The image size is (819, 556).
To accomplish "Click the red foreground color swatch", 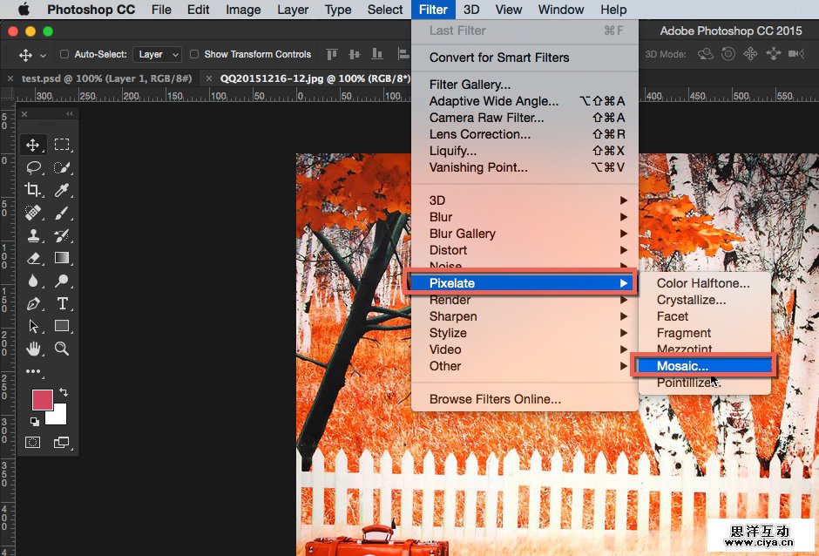I will 41,399.
